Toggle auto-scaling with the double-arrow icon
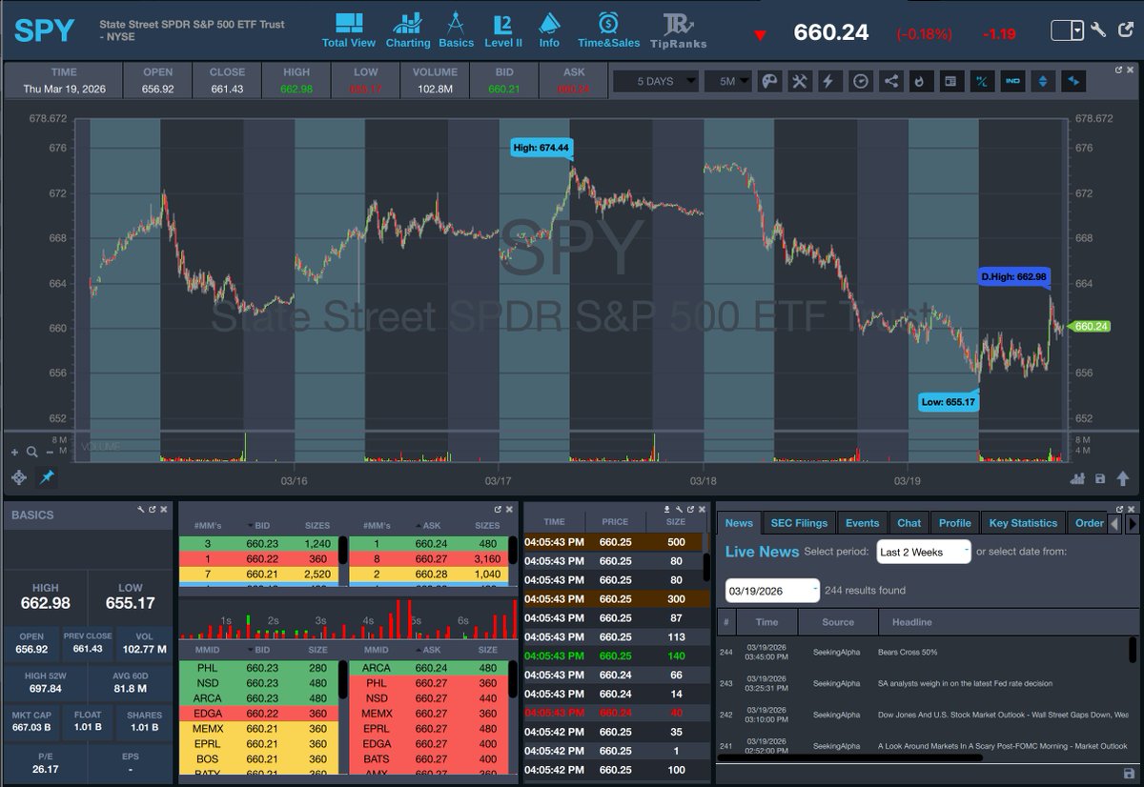The height and width of the screenshot is (787, 1144). [1043, 81]
